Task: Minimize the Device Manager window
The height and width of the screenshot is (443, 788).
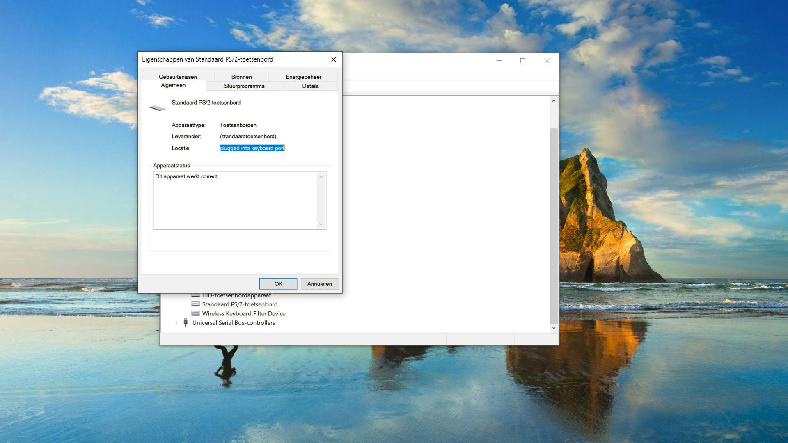Action: click(x=499, y=61)
